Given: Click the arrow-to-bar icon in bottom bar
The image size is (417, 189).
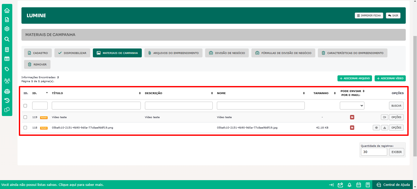Looking at the screenshot, I should [x=331, y=185].
